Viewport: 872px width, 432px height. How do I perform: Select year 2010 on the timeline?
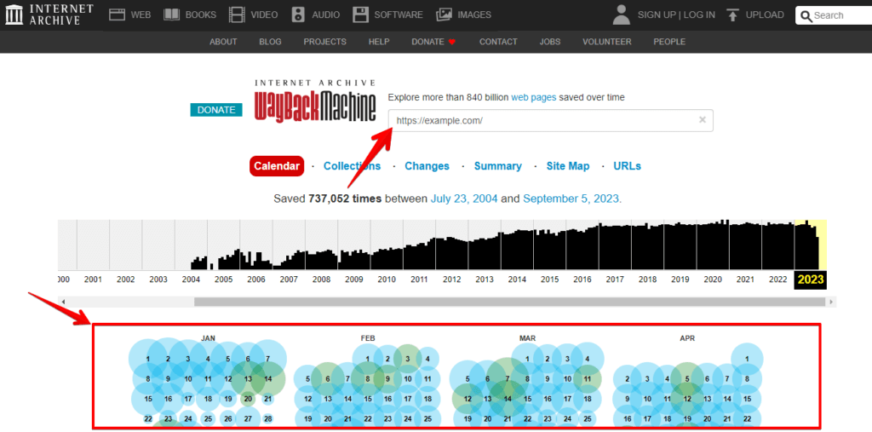pyautogui.click(x=387, y=279)
